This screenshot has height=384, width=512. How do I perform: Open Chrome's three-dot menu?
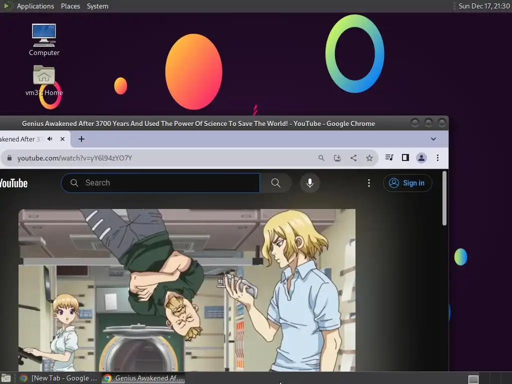pyautogui.click(x=437, y=158)
